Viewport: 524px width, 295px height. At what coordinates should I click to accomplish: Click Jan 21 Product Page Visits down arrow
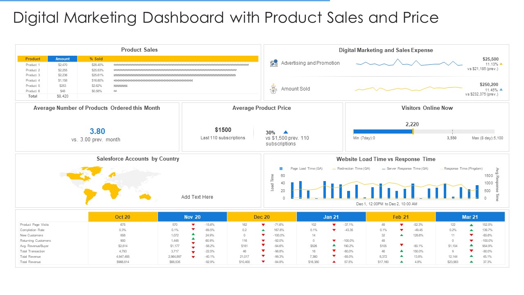334,225
